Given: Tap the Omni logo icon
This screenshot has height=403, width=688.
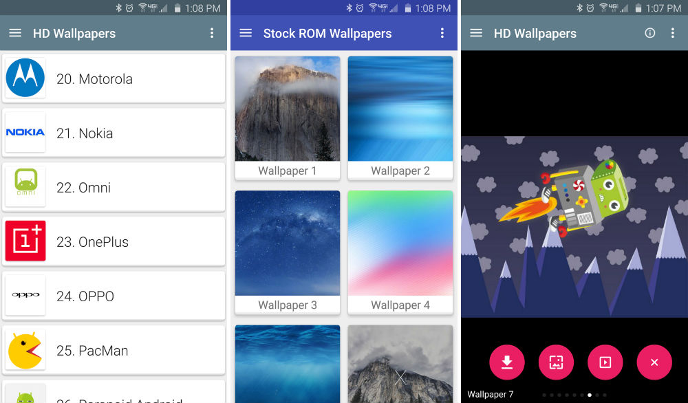Looking at the screenshot, I should coord(25,187).
